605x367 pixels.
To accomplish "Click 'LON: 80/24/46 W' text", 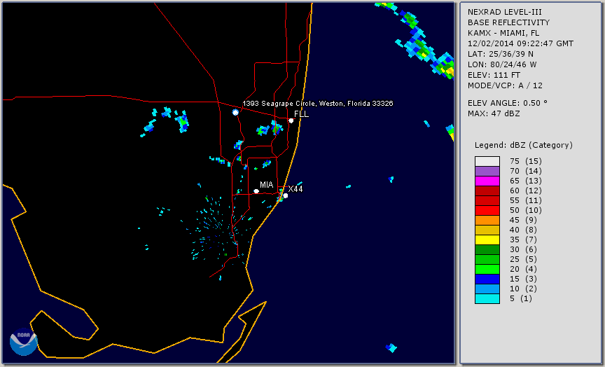I will [x=502, y=64].
